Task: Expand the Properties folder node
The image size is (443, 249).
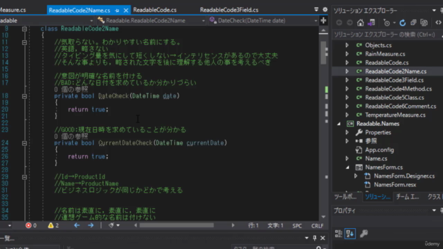Action: click(x=347, y=132)
